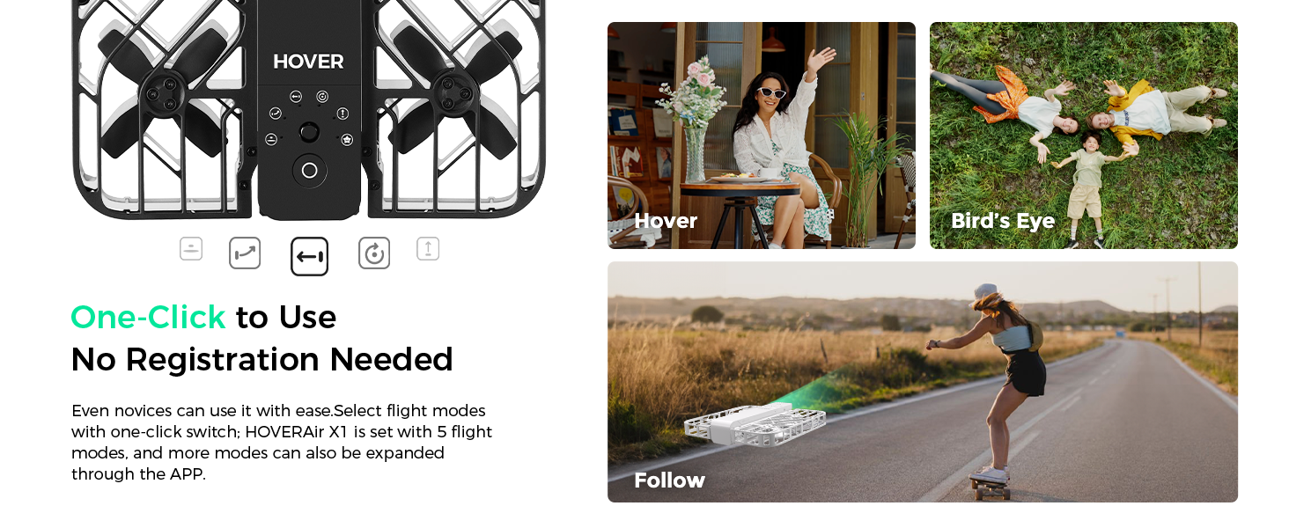This screenshot has width=1289, height=528.
Task: Click the up-arrow indicator on drone body
Action: [343, 114]
